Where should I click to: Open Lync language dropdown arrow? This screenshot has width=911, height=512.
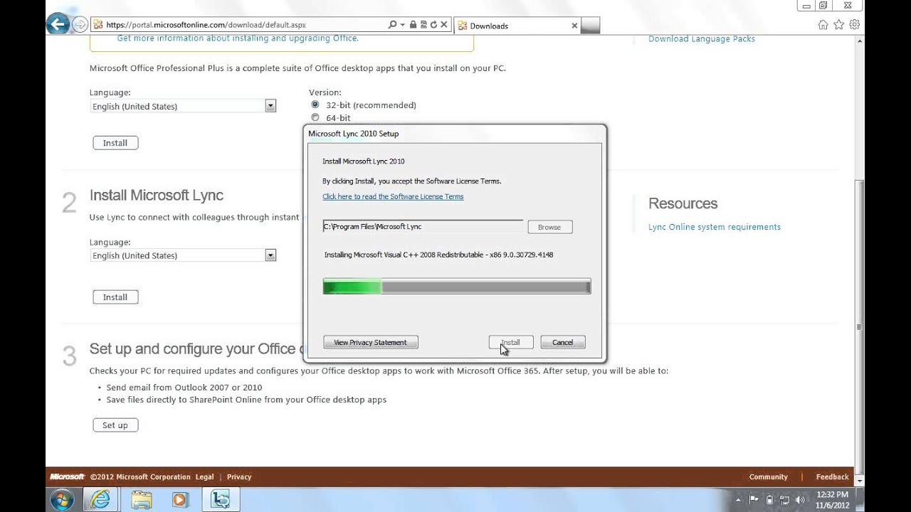coord(270,255)
